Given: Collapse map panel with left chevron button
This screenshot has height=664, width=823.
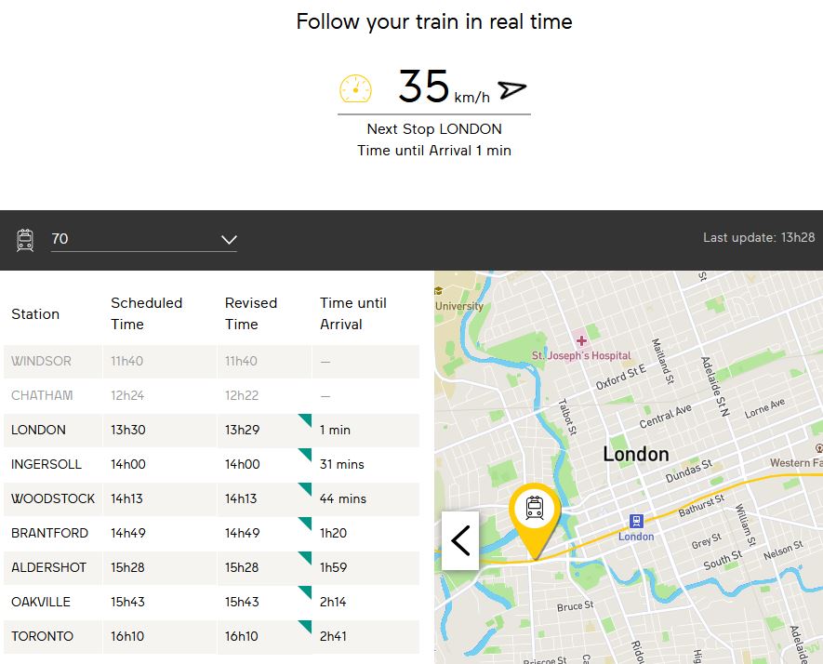Looking at the screenshot, I should pyautogui.click(x=460, y=540).
